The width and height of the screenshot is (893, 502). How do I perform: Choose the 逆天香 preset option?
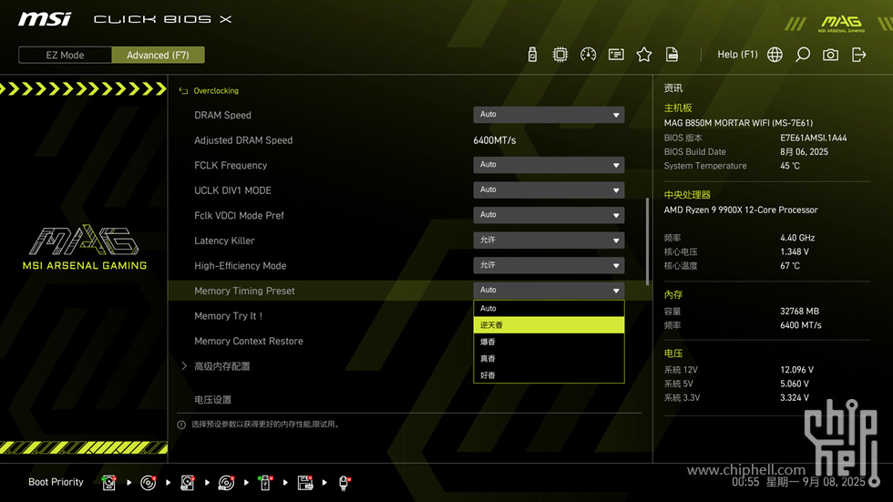click(x=549, y=325)
